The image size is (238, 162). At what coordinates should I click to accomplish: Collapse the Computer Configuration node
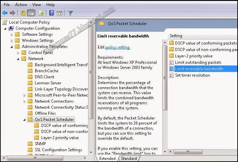[5, 29]
